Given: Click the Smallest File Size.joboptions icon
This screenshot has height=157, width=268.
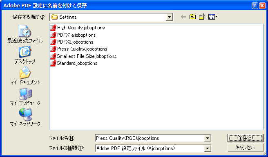Looking at the screenshot, I should [53, 56].
